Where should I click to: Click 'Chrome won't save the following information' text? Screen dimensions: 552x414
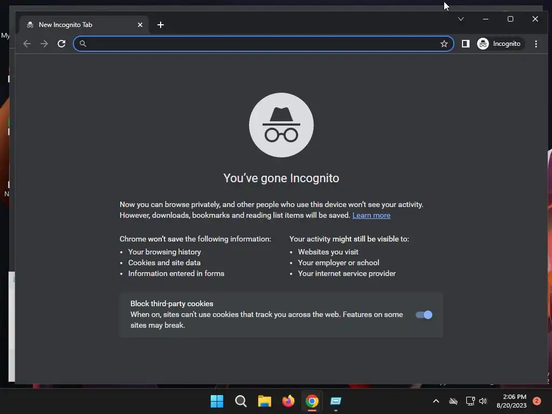tap(195, 239)
